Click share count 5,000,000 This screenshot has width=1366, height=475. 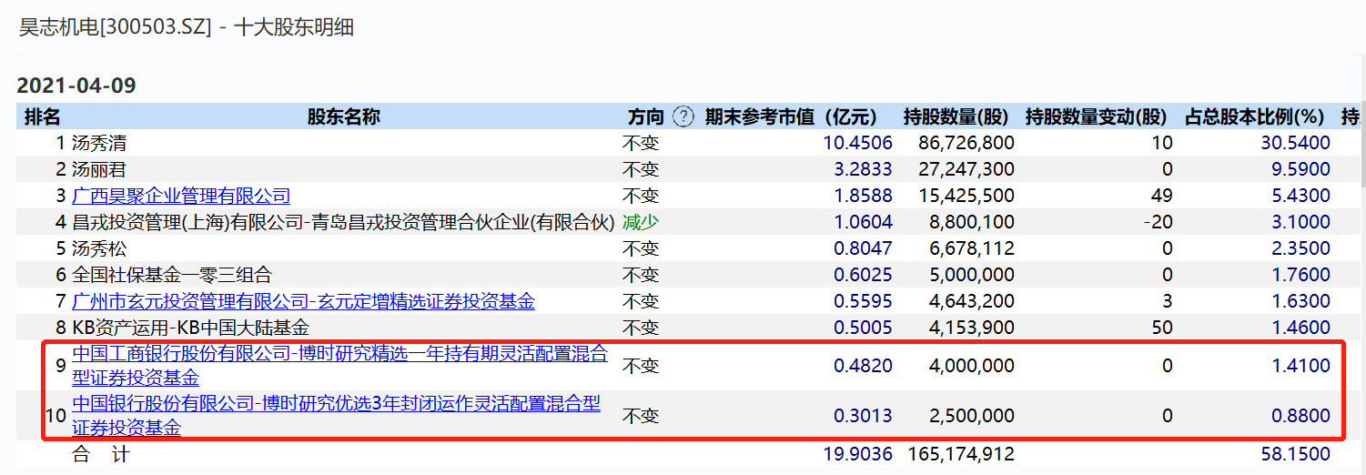click(972, 275)
